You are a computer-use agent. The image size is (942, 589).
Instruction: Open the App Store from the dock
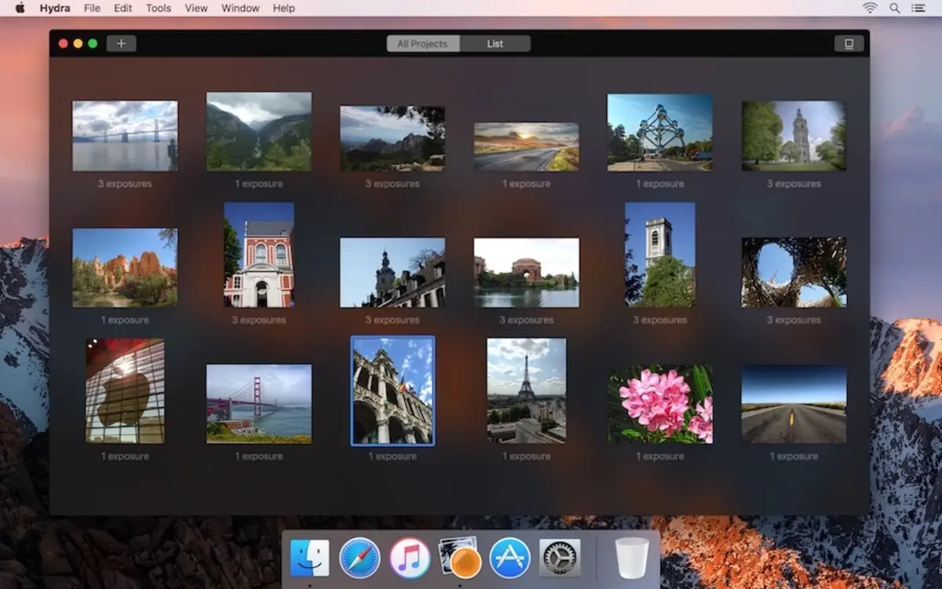509,558
